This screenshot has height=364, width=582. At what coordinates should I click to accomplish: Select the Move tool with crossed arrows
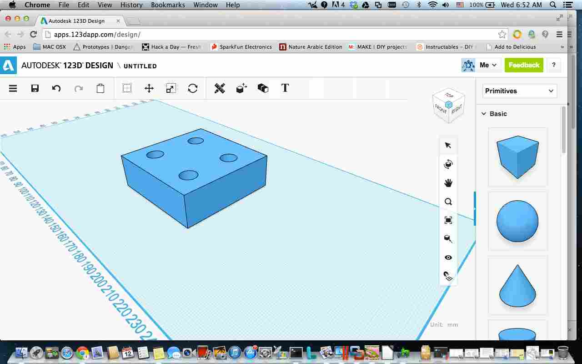click(x=149, y=88)
